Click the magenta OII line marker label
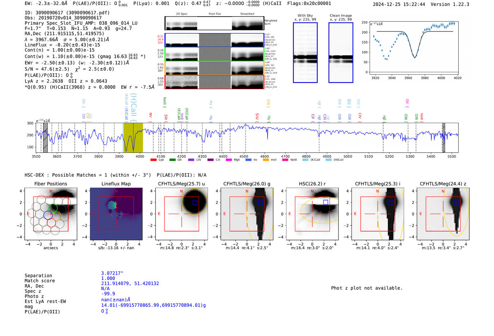This screenshot has width=494, height=336. coord(407,103)
